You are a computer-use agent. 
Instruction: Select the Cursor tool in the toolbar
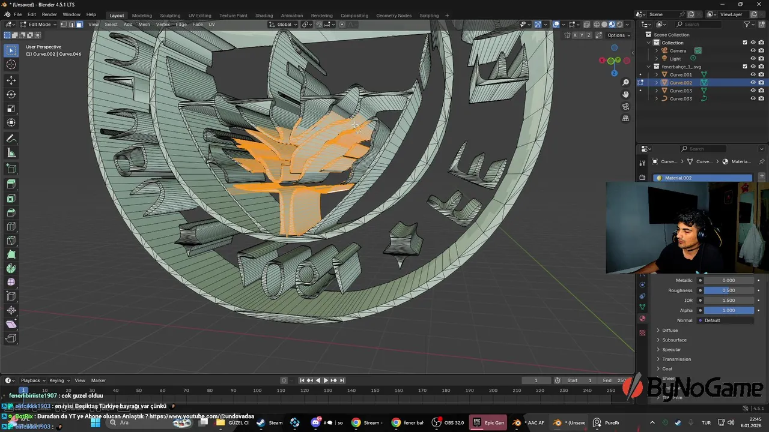(x=11, y=65)
